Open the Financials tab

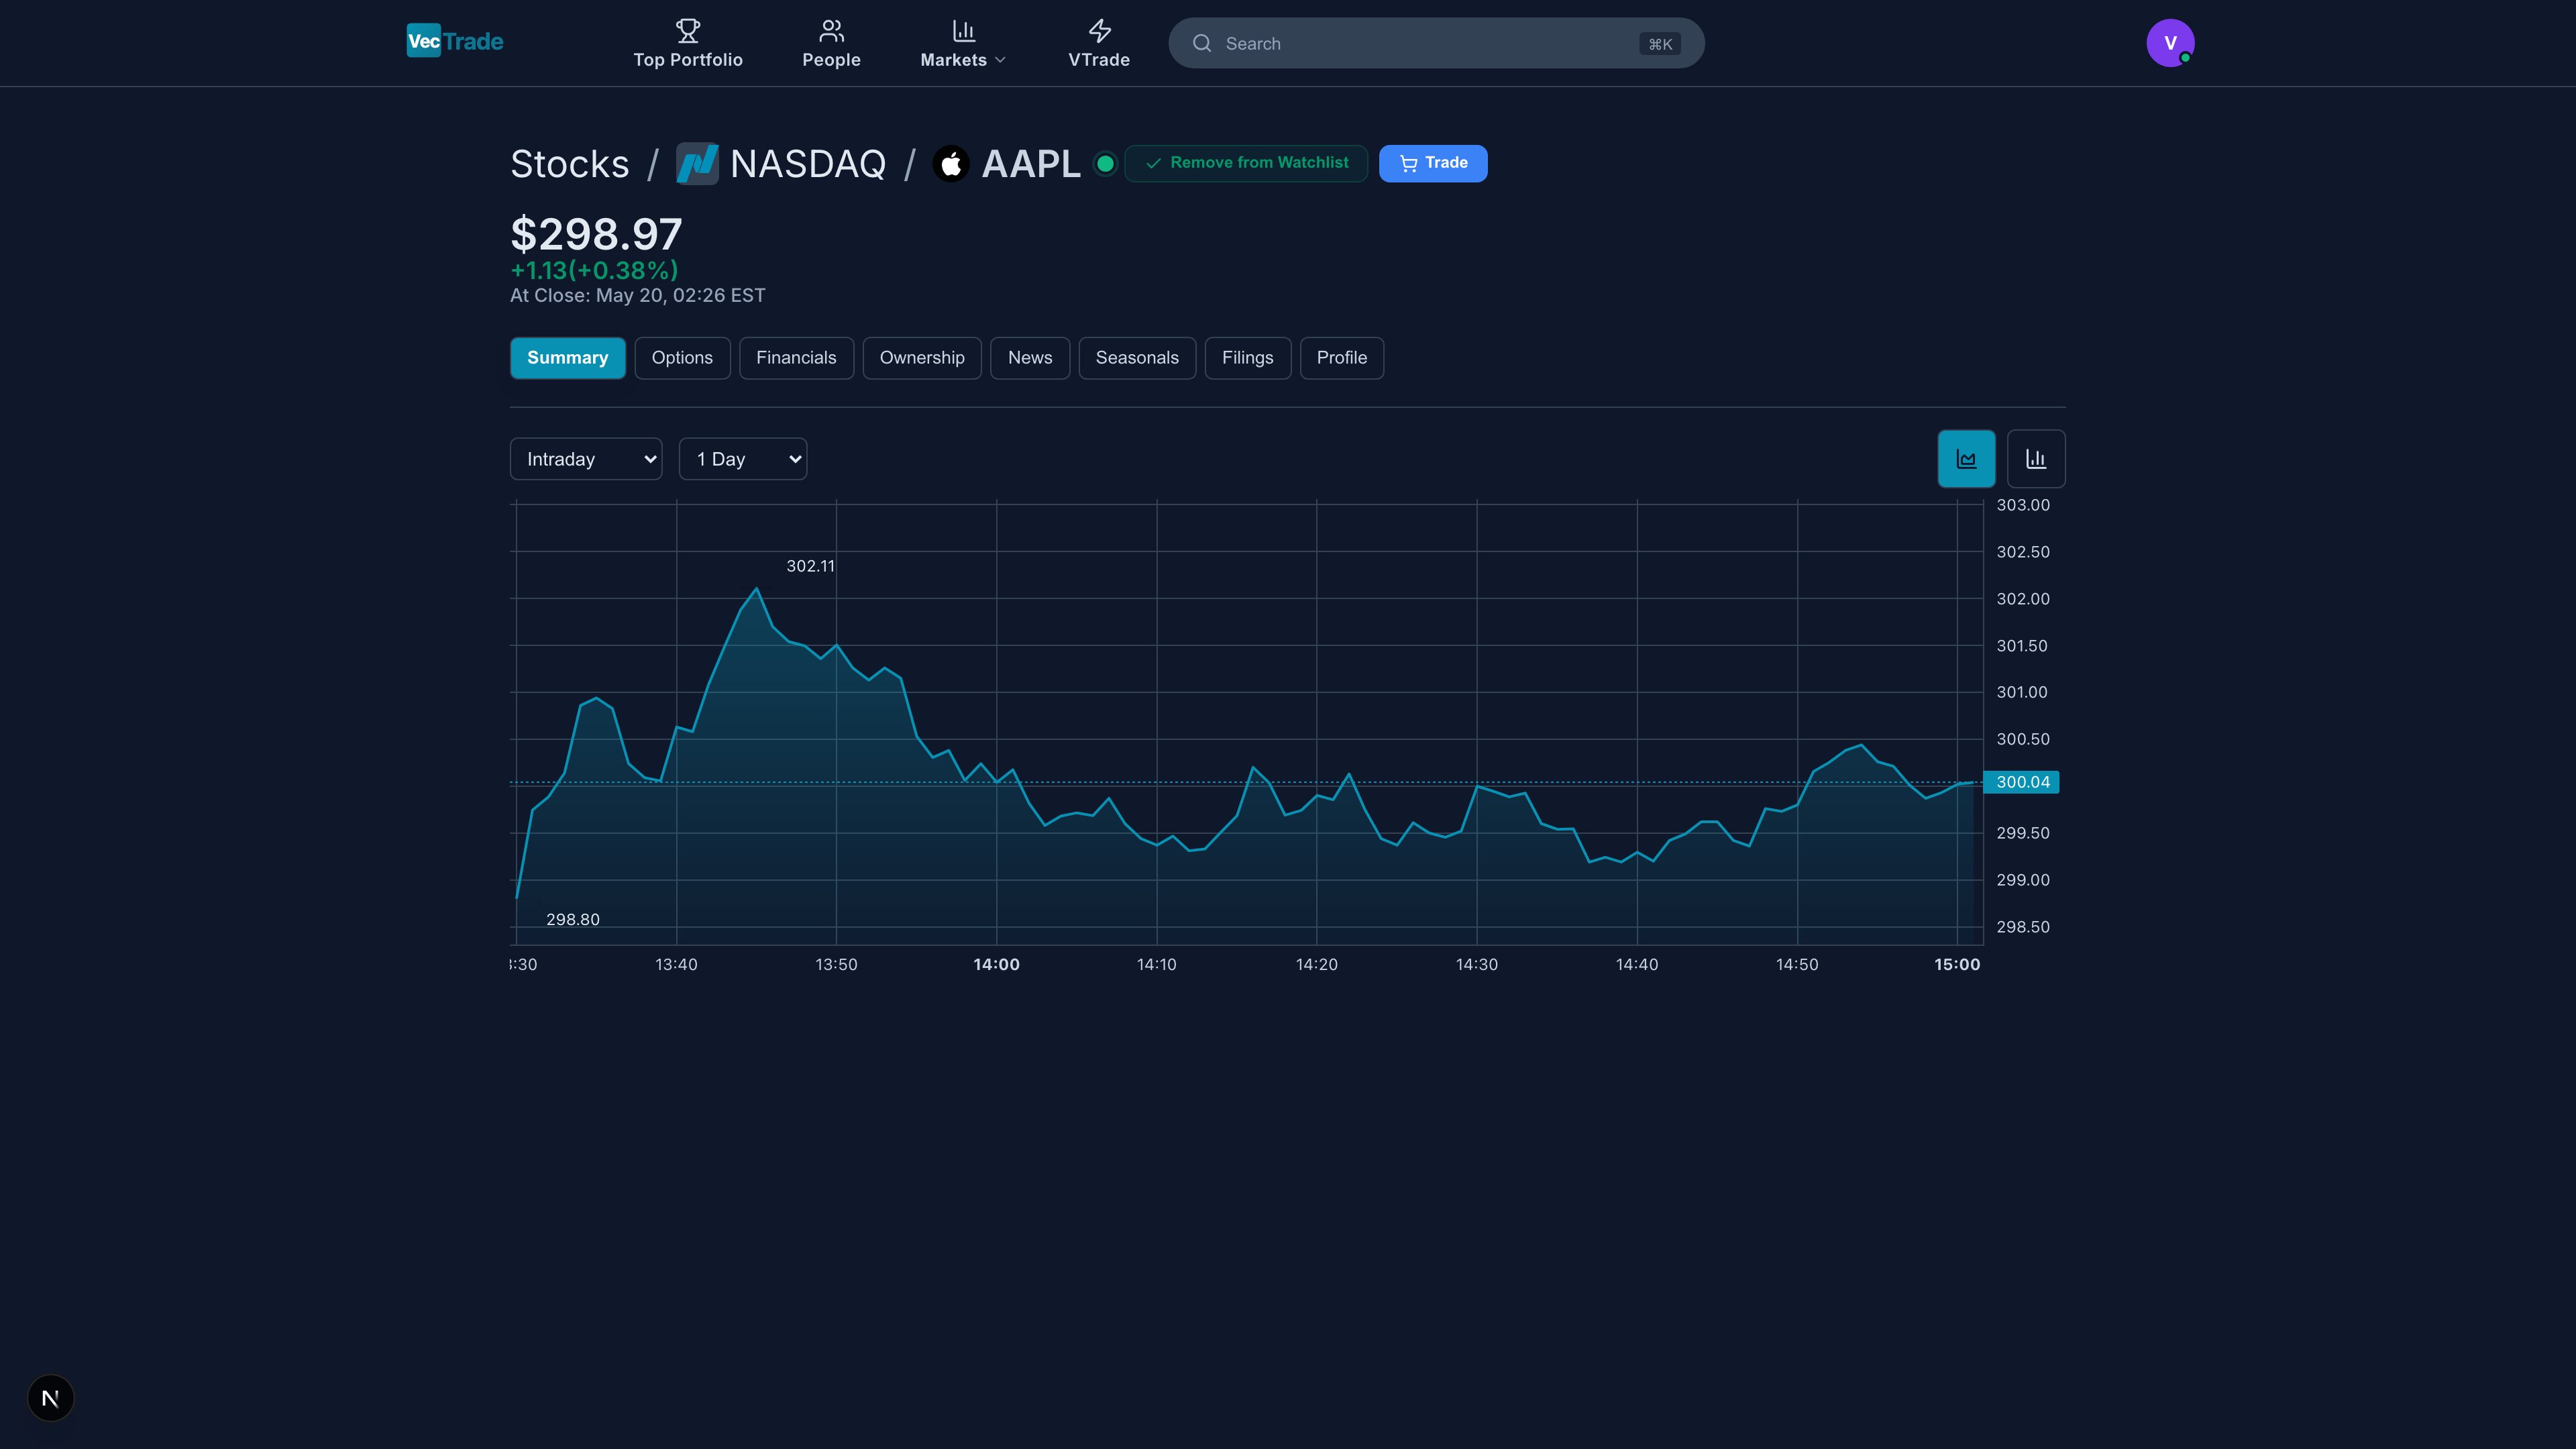click(x=796, y=358)
